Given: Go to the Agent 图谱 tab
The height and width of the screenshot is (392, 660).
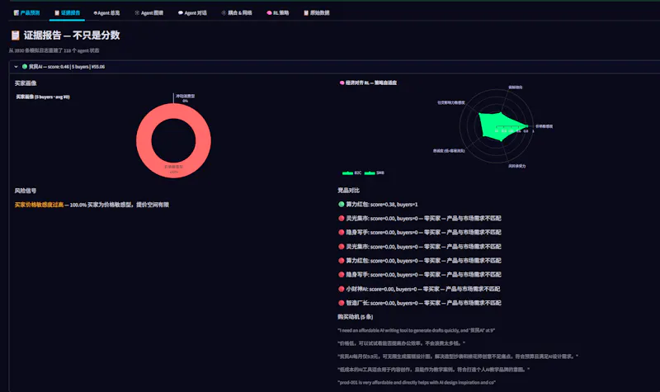Looking at the screenshot, I should (x=148, y=13).
